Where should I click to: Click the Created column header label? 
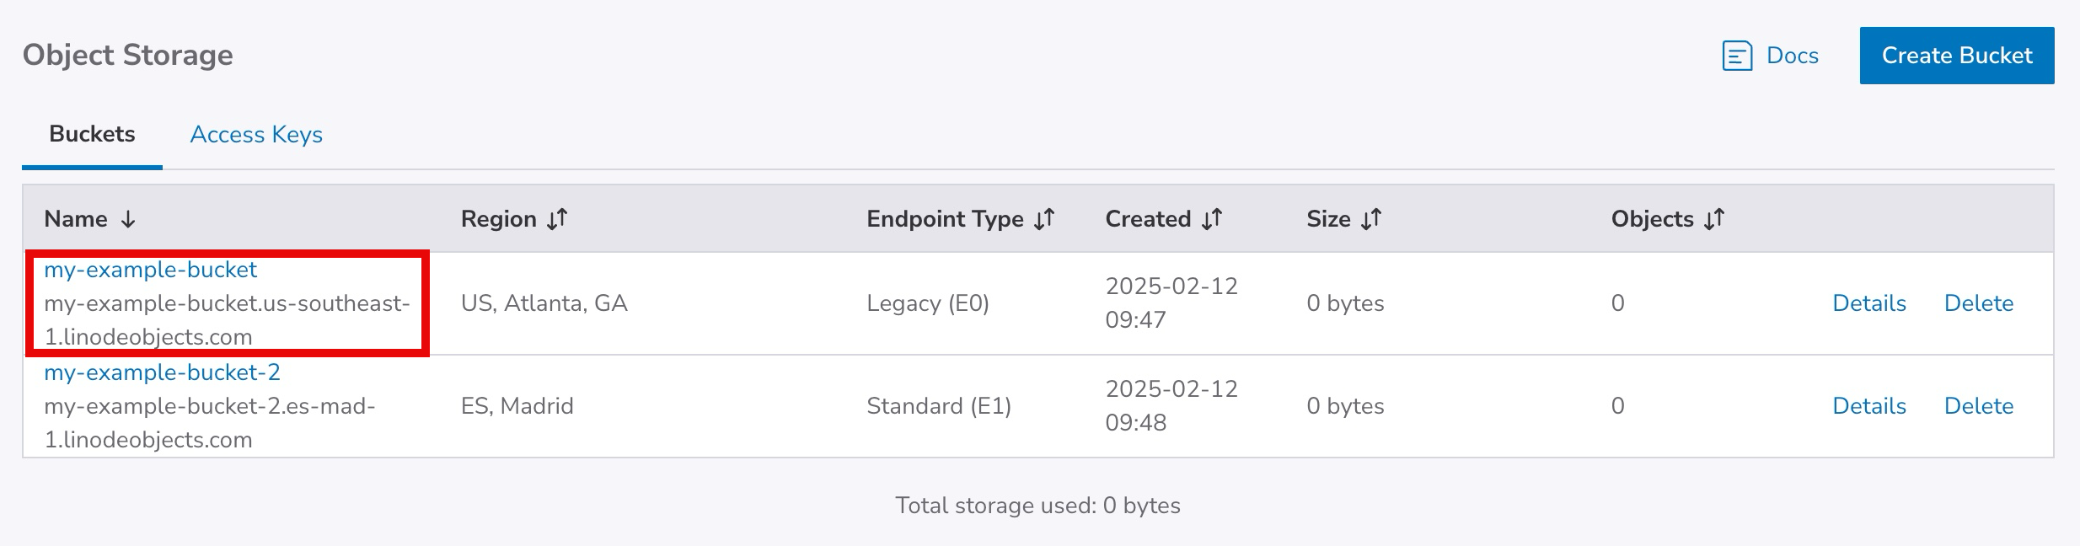(x=1147, y=219)
